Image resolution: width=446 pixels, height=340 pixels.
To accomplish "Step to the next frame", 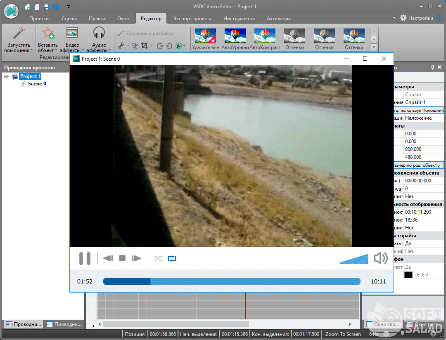I will coord(137,258).
